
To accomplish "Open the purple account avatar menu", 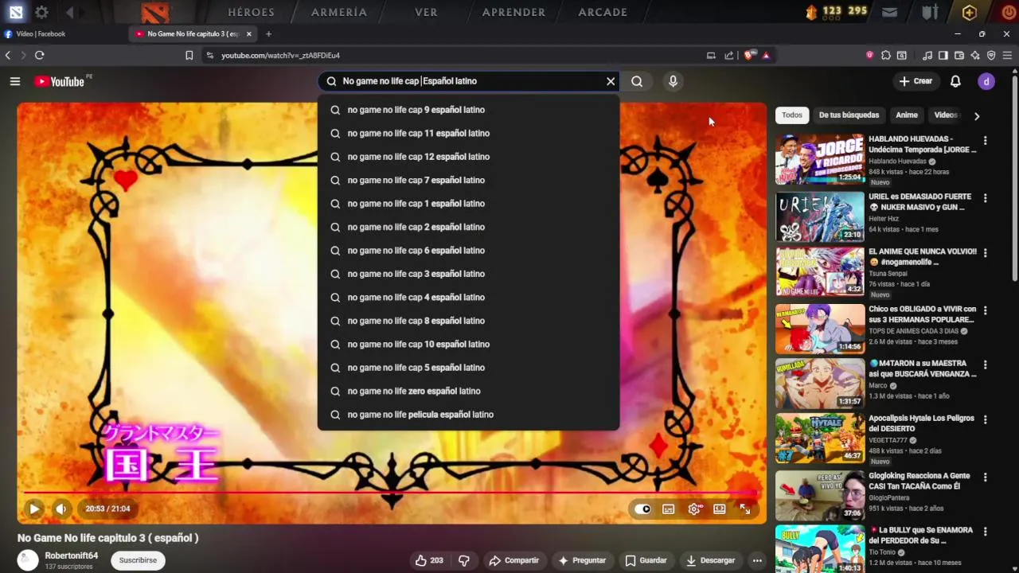I will 986,81.
